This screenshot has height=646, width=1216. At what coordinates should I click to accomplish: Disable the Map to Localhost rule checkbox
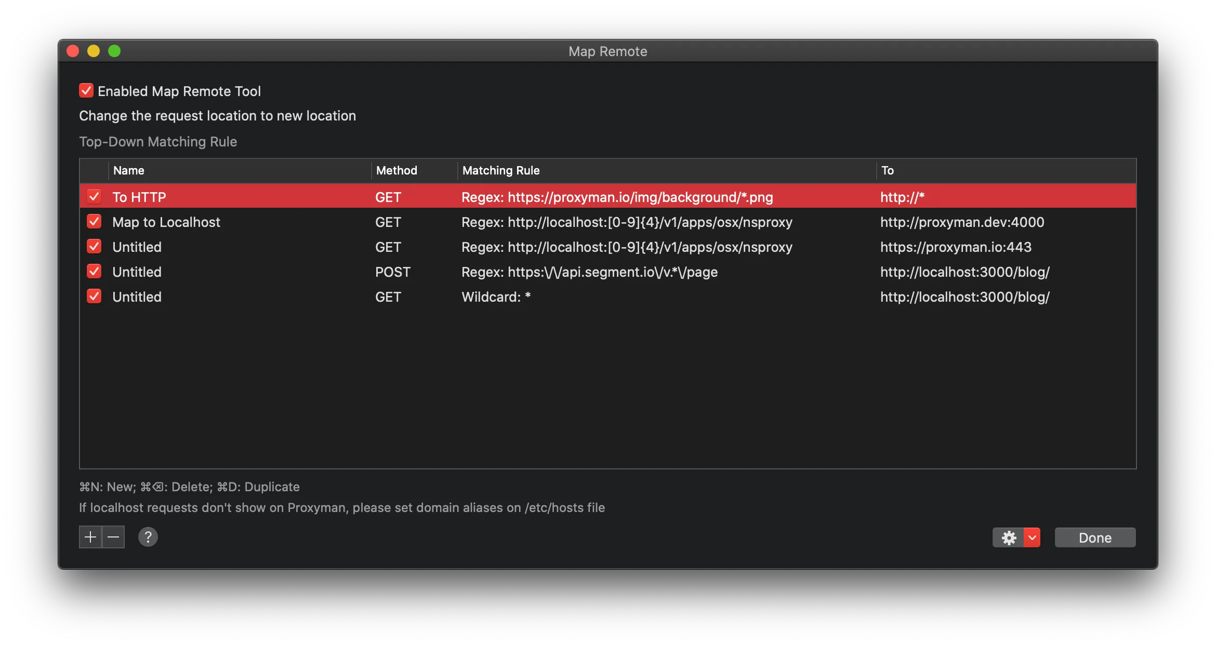[94, 222]
